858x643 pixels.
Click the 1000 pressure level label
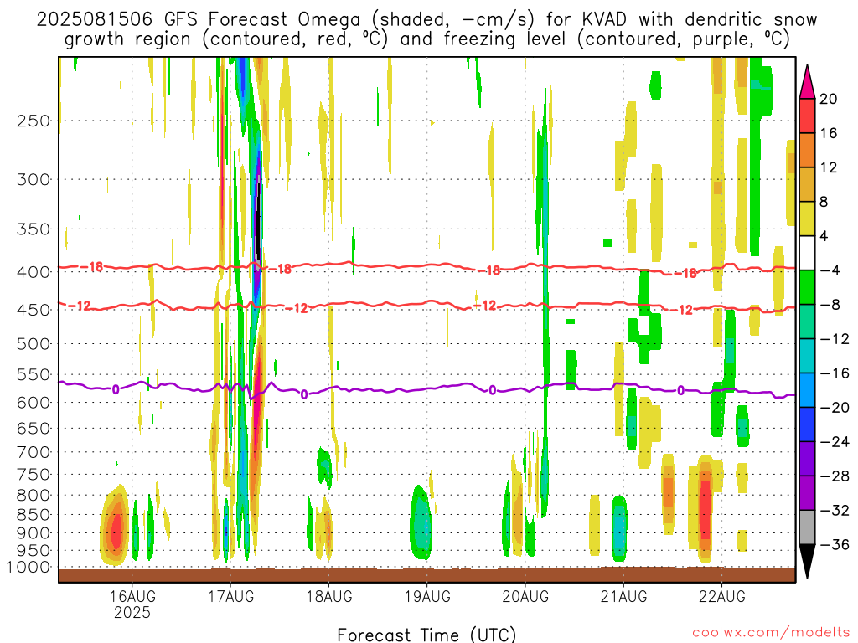29,568
